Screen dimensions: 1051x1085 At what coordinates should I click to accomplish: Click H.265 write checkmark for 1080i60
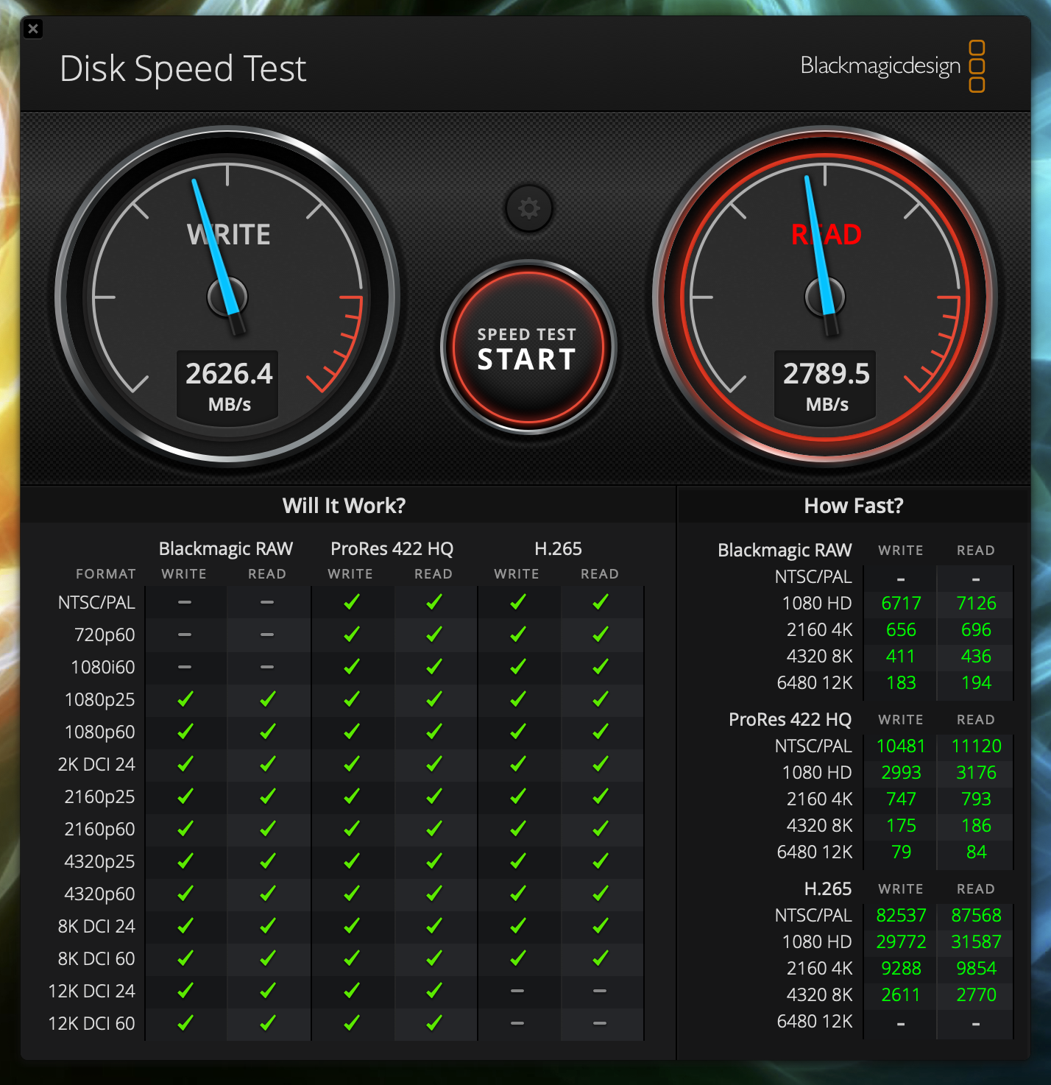(517, 667)
